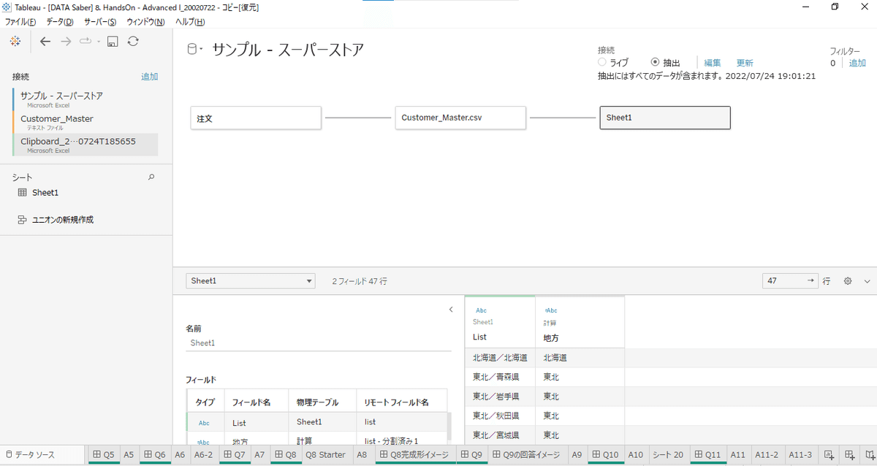Select the Customer_Master.csv table on canvas

(460, 118)
